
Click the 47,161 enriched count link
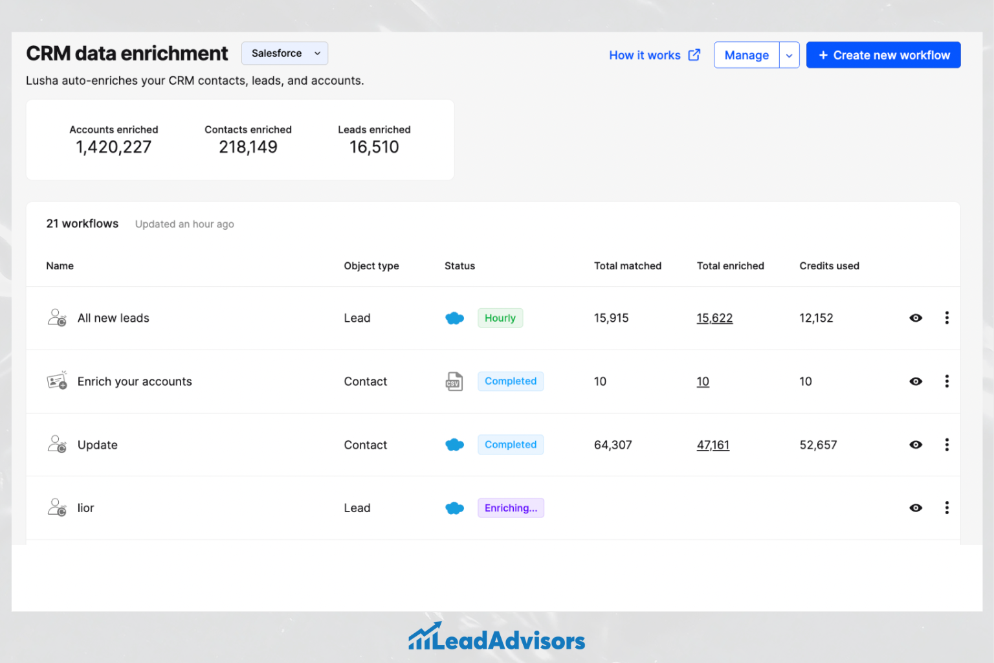coord(712,445)
